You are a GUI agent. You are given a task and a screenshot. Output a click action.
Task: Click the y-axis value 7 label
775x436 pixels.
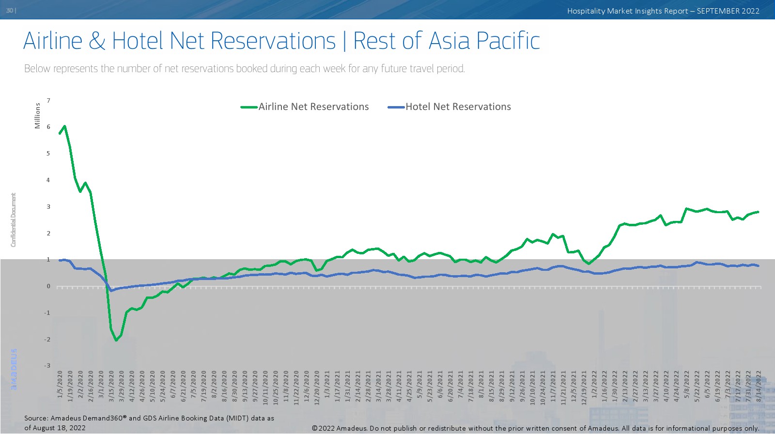[x=48, y=101]
